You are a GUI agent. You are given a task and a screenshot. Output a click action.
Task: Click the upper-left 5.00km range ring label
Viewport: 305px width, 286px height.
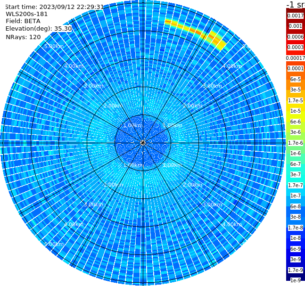point(54,46)
